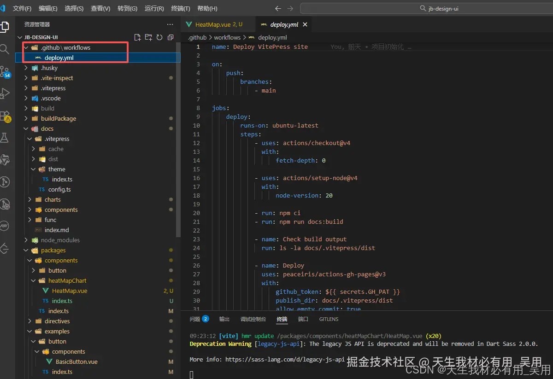The height and width of the screenshot is (379, 553).
Task: Close the deploy.yml editor tab
Action: 305,24
